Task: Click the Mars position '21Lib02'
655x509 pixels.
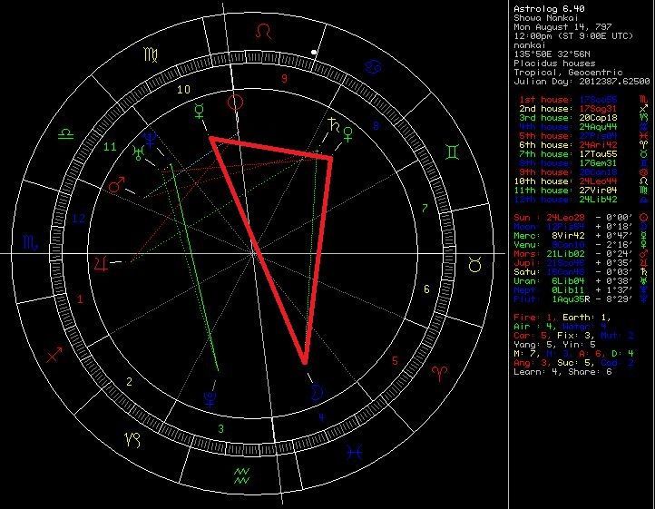Action: [565, 254]
